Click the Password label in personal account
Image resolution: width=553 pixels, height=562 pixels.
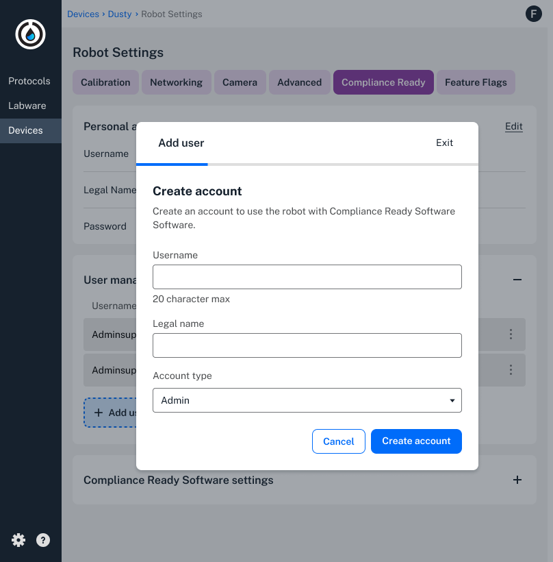[x=105, y=226]
